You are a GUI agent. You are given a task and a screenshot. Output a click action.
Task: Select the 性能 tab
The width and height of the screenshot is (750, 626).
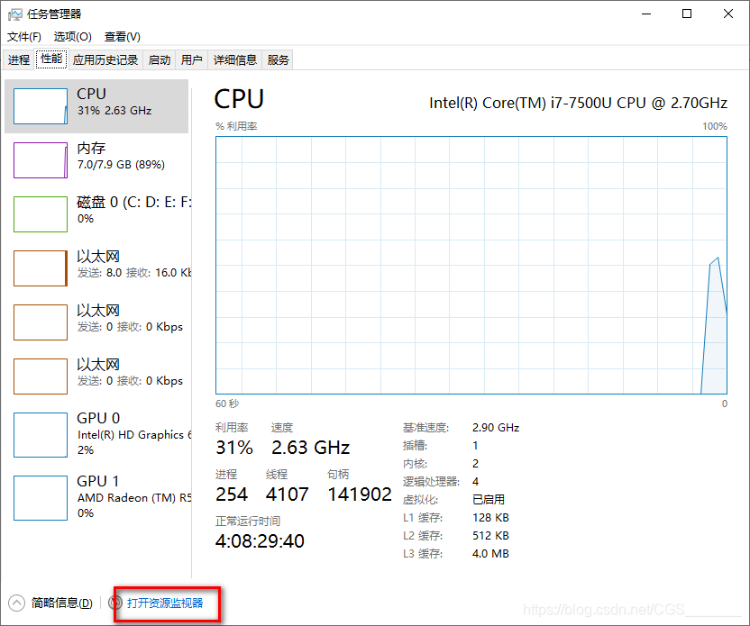(51, 59)
